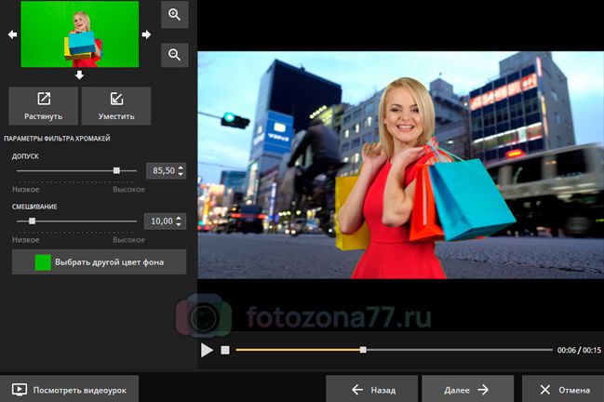
Task: Cancel with the Отмена button
Action: point(563,390)
